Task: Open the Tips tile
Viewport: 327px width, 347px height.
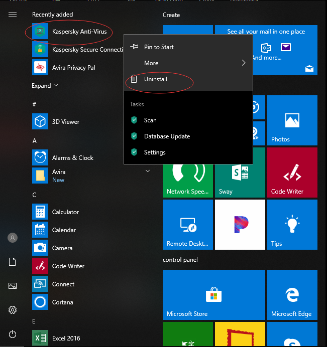Action: click(292, 225)
